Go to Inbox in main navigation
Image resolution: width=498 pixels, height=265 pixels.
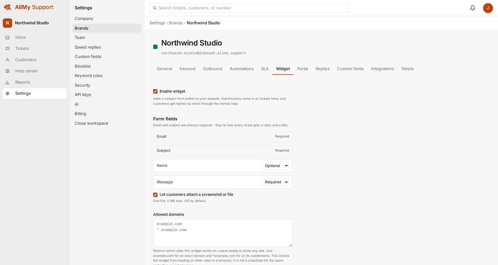tap(35, 37)
